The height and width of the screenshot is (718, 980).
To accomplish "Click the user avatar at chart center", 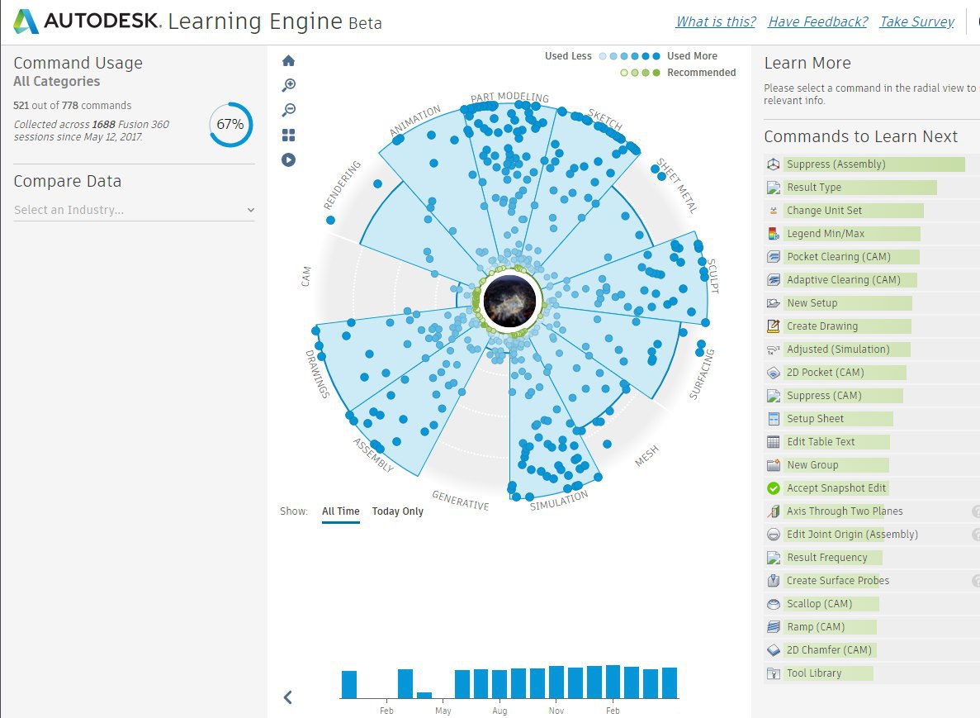I will tap(510, 301).
